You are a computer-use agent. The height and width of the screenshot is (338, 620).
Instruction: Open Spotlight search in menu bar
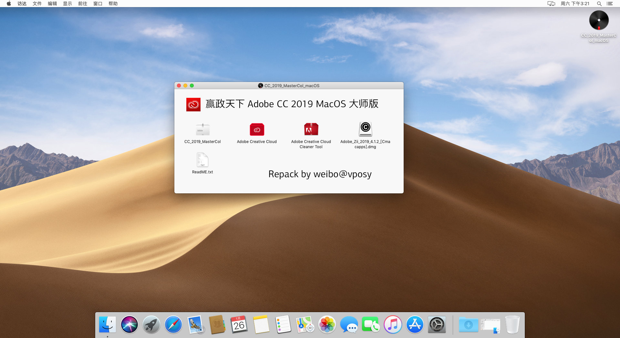pyautogui.click(x=599, y=4)
